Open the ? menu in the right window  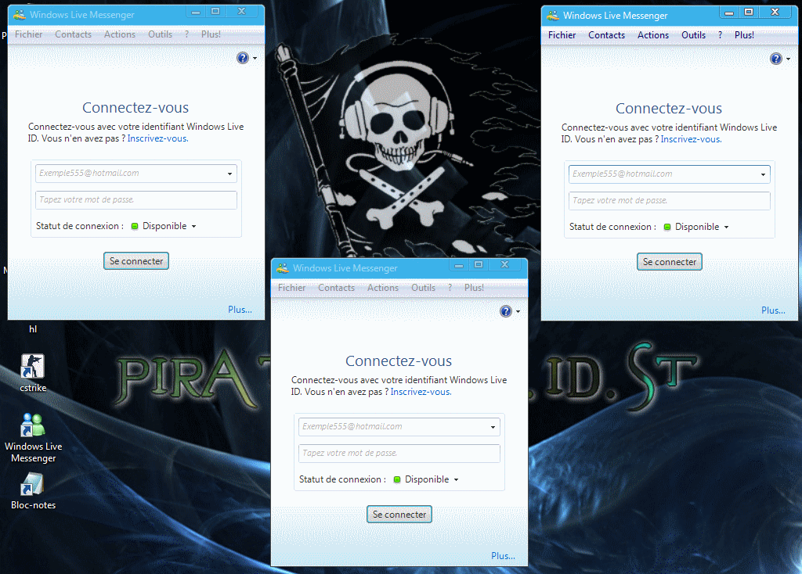[x=721, y=35]
